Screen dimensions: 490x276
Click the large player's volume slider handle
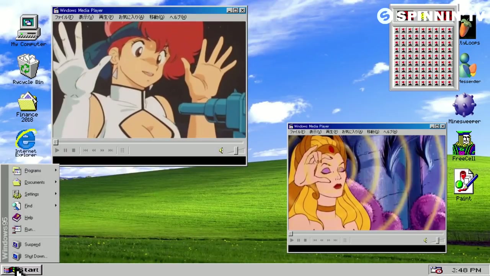pos(236,151)
